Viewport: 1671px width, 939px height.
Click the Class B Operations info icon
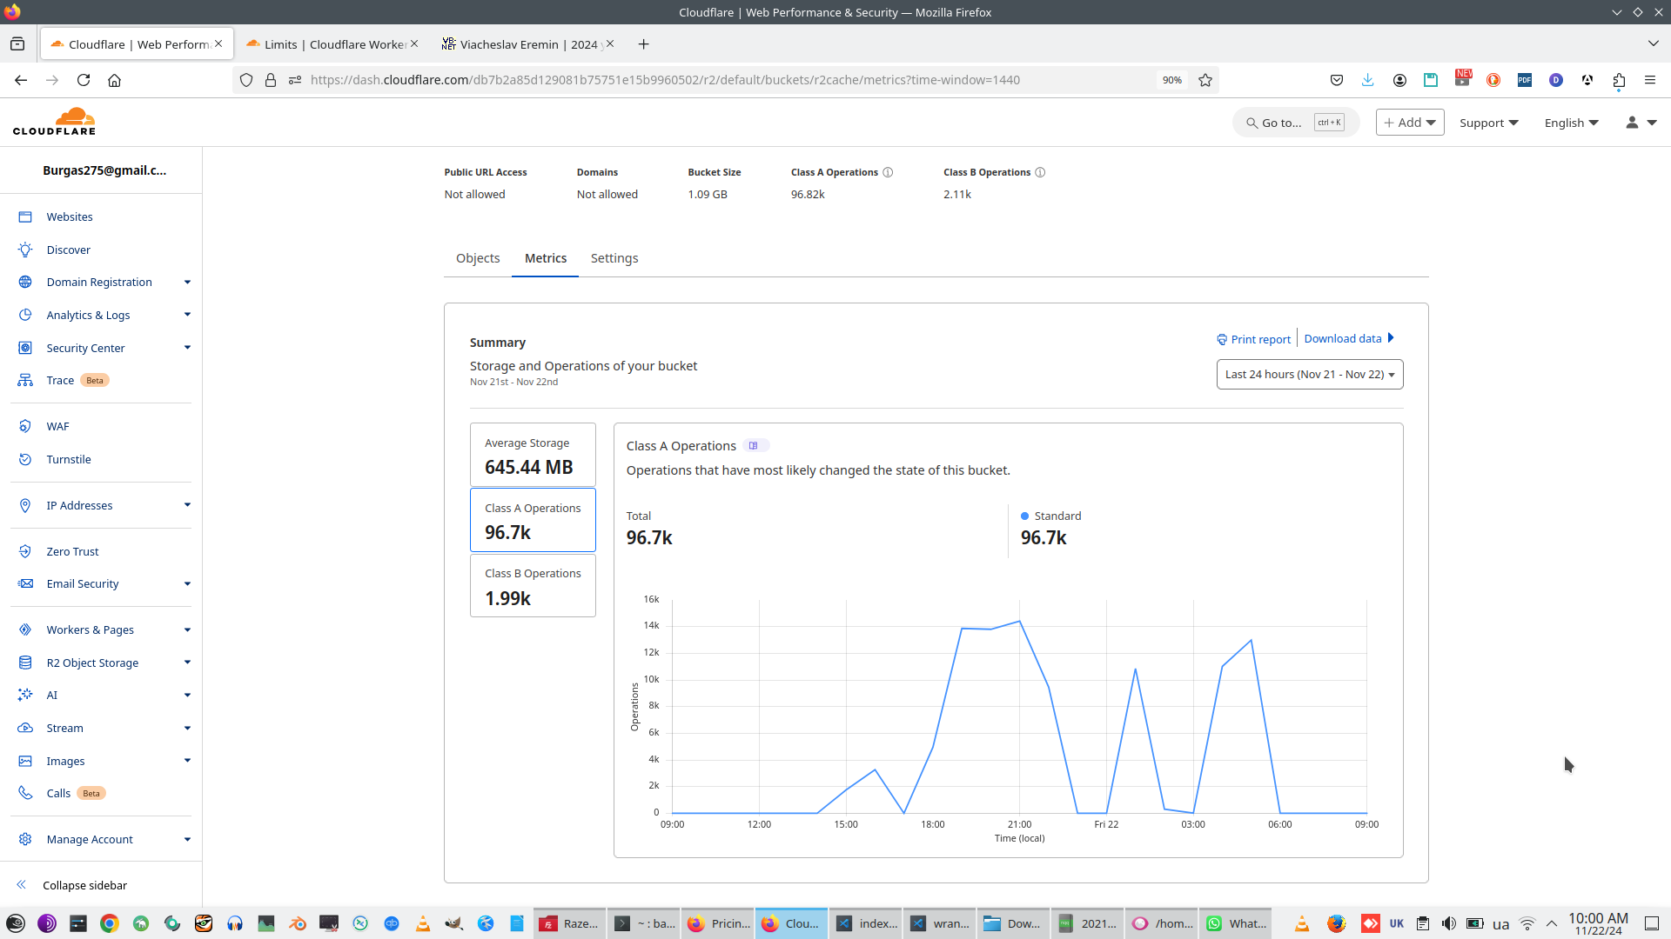coord(1040,172)
